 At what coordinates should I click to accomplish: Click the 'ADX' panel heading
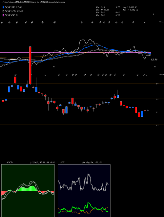pos(63,162)
